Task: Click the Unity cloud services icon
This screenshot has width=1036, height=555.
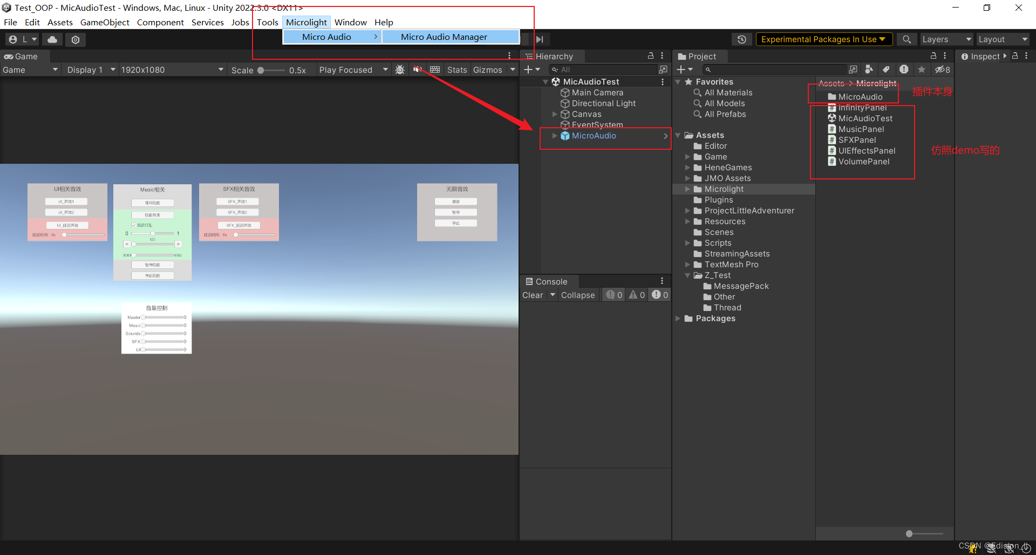Action: 52,39
